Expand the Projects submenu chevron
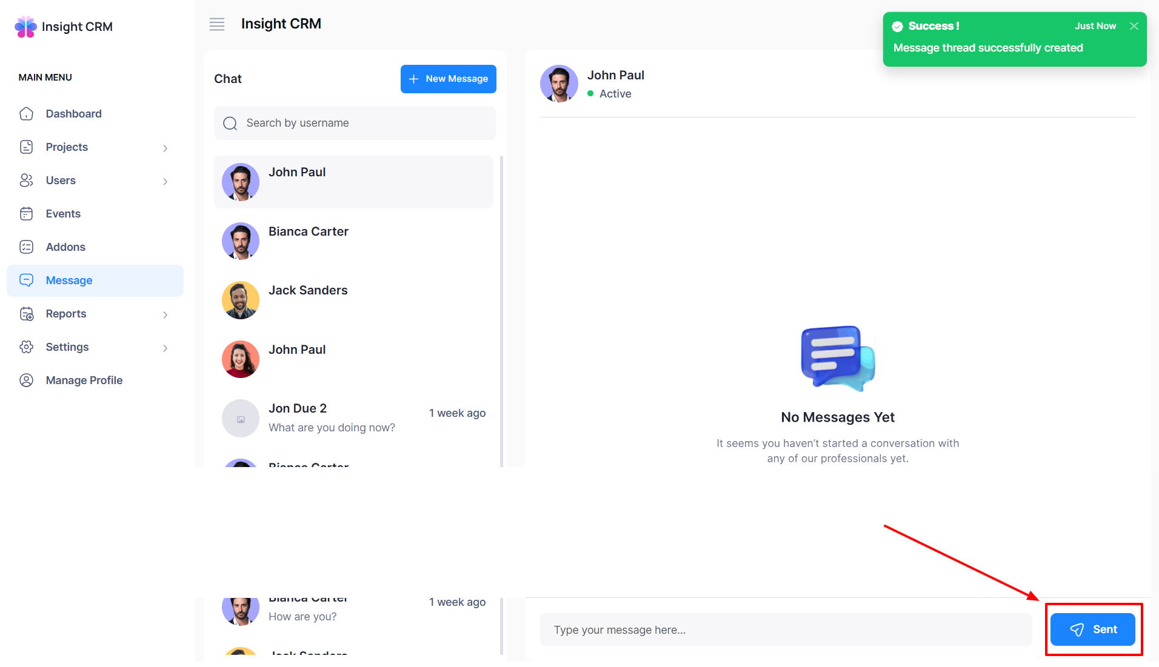Viewport: 1159px width, 667px height. tap(165, 148)
